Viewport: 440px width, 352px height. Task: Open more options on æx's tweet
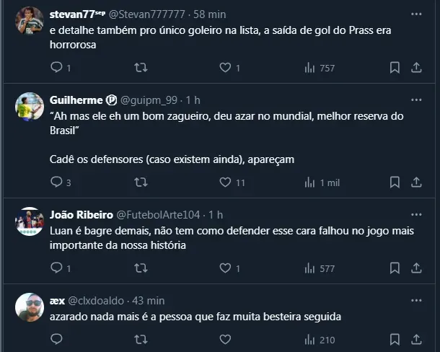coord(416,300)
